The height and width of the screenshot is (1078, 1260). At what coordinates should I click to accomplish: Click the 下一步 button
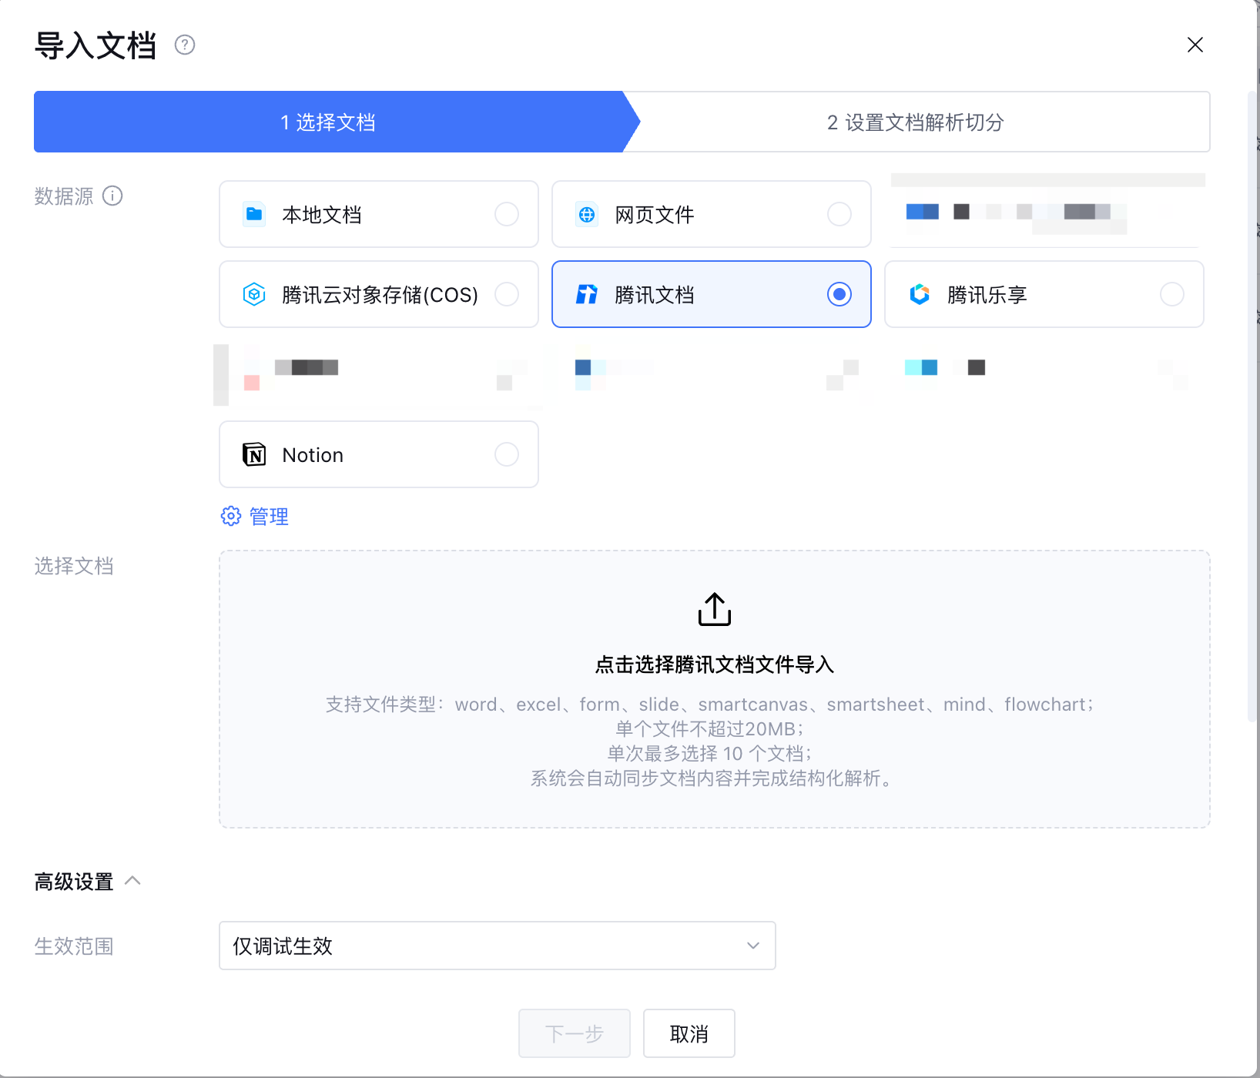click(575, 1033)
